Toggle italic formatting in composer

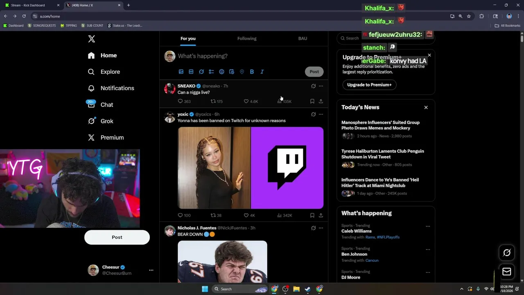point(262,72)
